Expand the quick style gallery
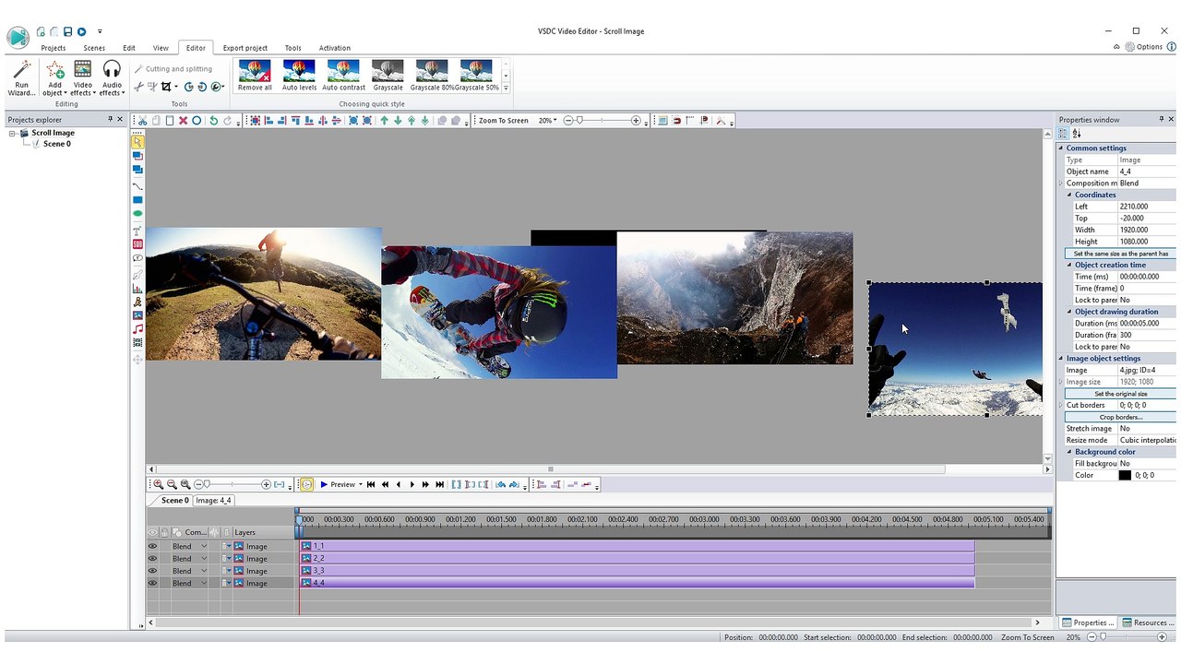 (x=506, y=89)
